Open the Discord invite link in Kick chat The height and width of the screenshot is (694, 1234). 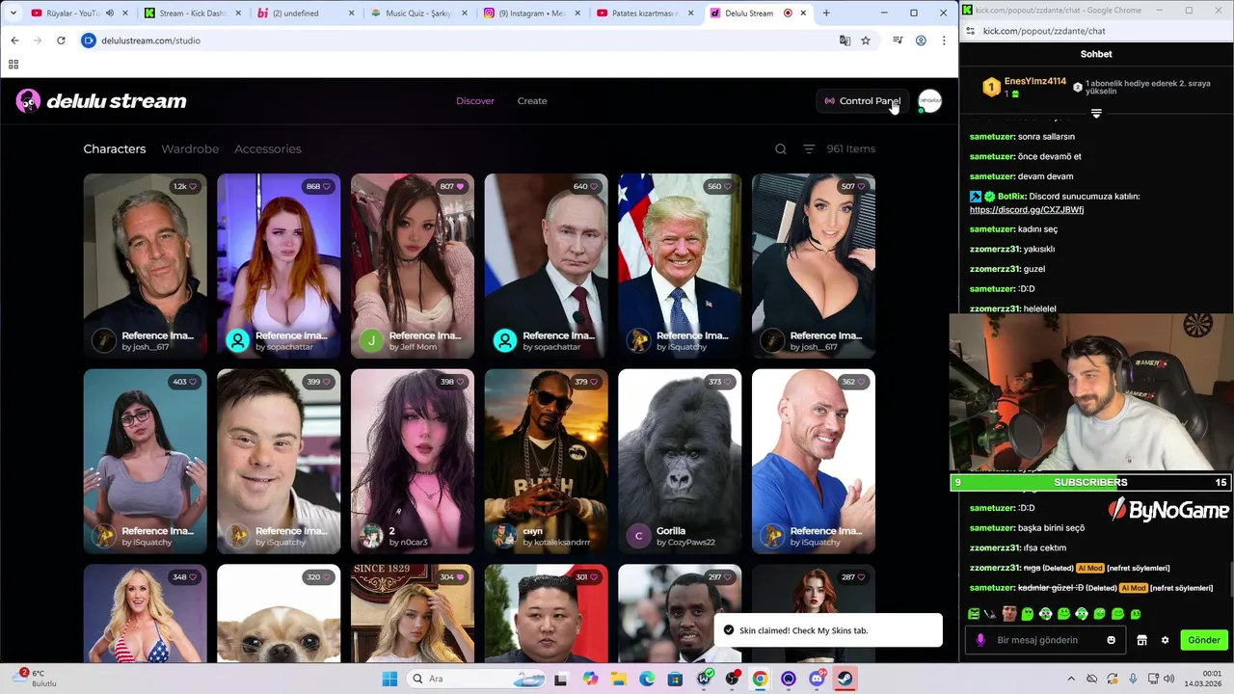coord(1027,210)
